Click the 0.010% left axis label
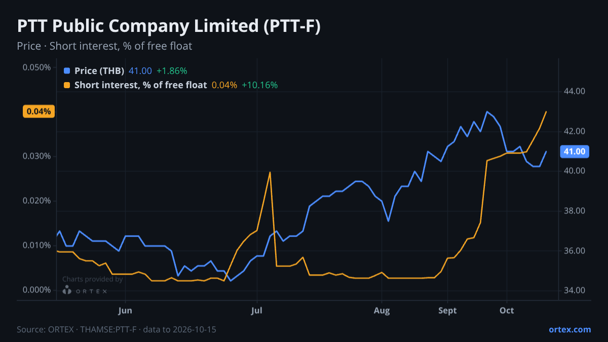This screenshot has height=342, width=608. [x=36, y=245]
